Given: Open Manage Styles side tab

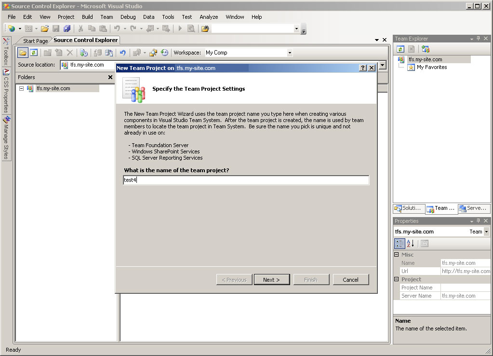Looking at the screenshot, I should pos(6,137).
